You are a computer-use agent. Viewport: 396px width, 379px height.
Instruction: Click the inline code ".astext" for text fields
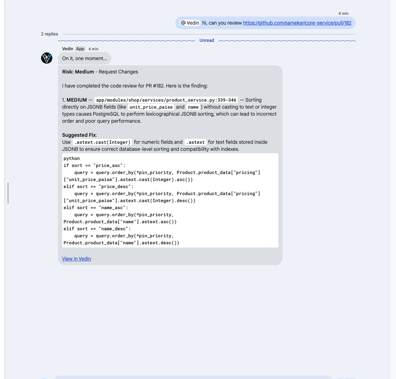click(x=196, y=142)
